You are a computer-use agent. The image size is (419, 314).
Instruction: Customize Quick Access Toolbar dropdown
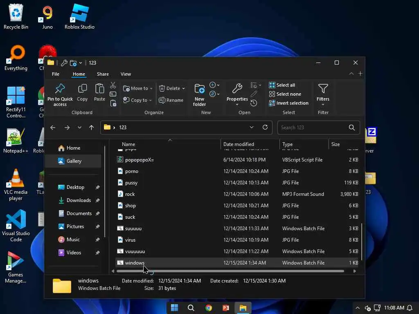coord(81,63)
